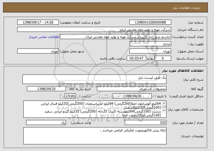Viewport: 214px width, 151px height.
Task: Click the مهلت ارسال پاسخ label
Action: point(190,58)
